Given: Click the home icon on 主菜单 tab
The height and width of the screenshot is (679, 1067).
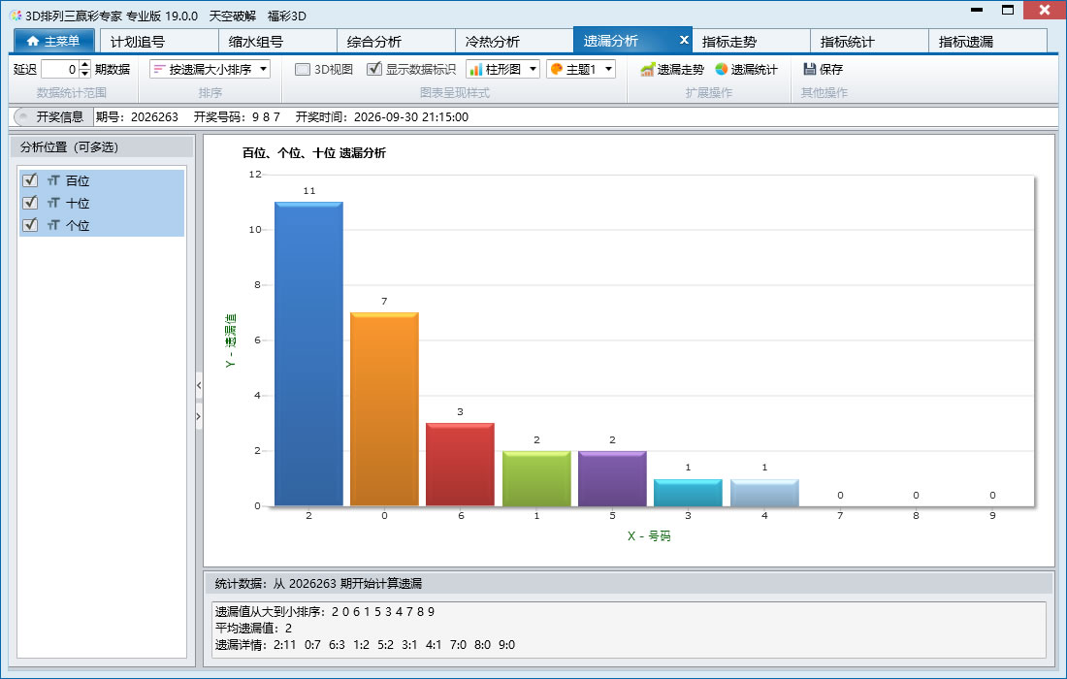Looking at the screenshot, I should tap(32, 41).
